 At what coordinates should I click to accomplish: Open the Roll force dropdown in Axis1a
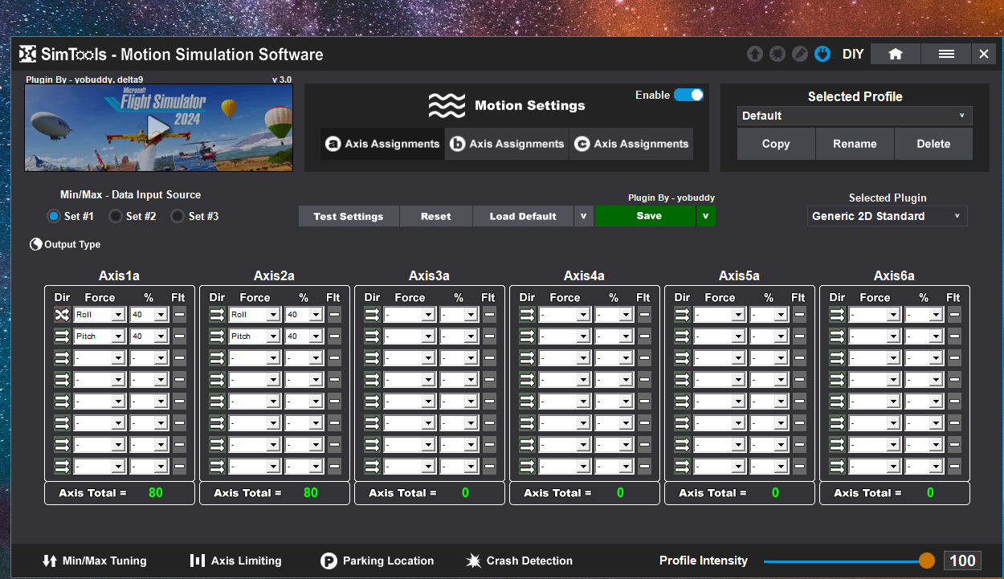pyautogui.click(x=116, y=314)
